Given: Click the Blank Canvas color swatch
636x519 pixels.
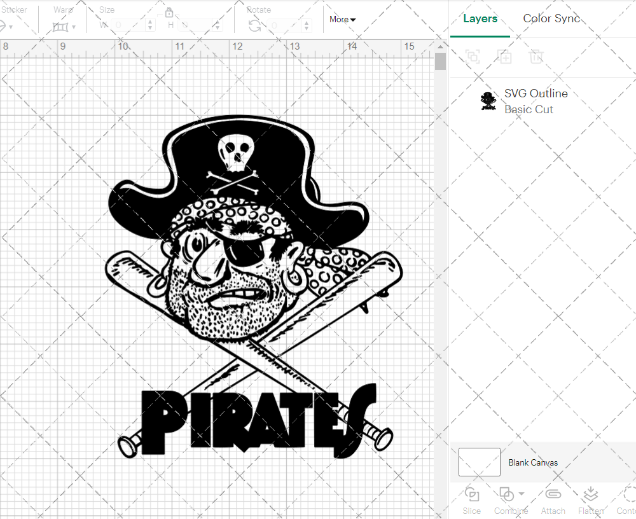Looking at the screenshot, I should [x=479, y=462].
